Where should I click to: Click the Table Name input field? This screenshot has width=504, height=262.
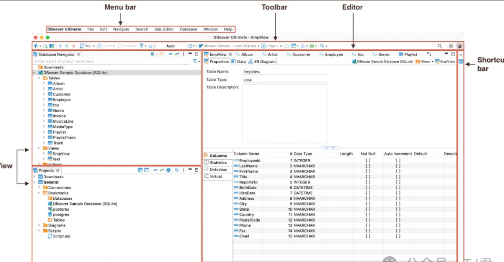pos(285,72)
